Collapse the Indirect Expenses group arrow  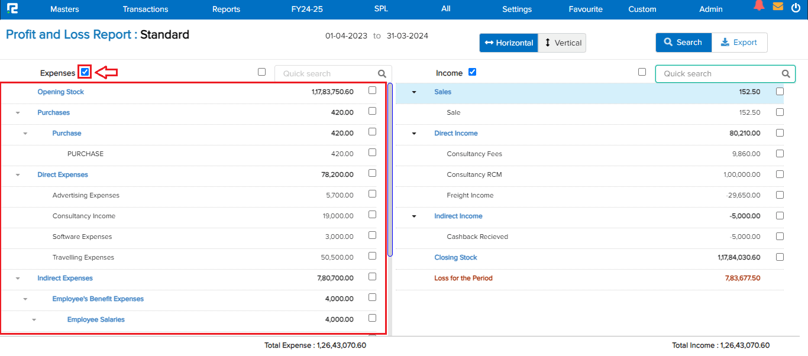pos(18,279)
